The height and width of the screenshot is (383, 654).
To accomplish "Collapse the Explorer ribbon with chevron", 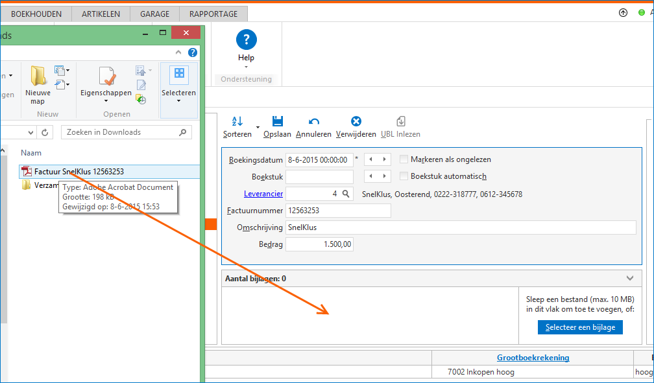I will [178, 52].
